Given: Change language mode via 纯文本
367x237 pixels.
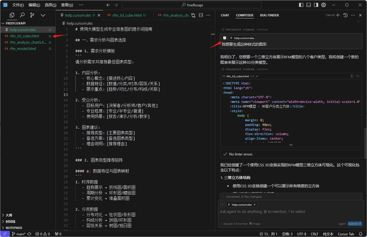Looking at the screenshot, I should [x=328, y=234].
